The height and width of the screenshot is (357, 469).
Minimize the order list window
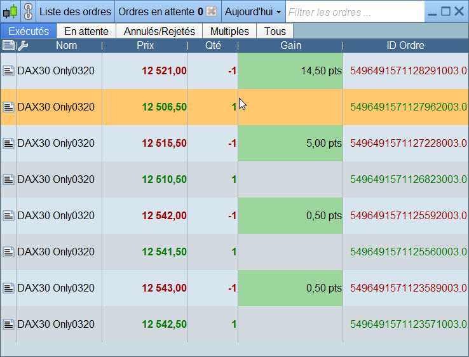(432, 14)
